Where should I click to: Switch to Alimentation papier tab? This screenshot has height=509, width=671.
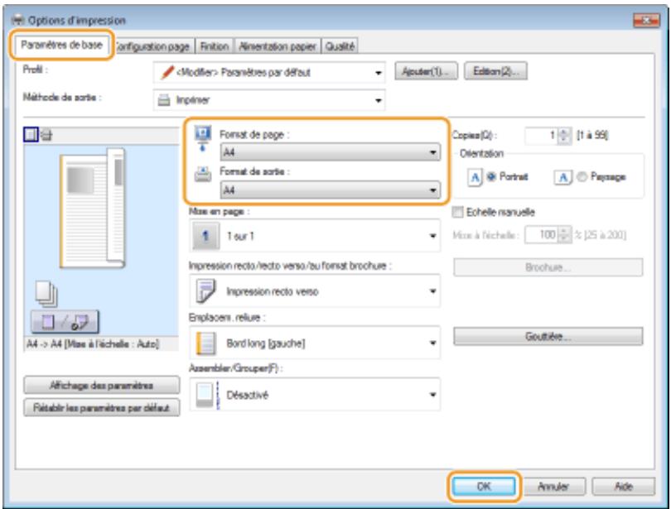(278, 46)
